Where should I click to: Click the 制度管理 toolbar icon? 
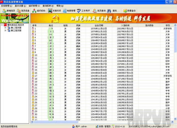click(69, 11)
